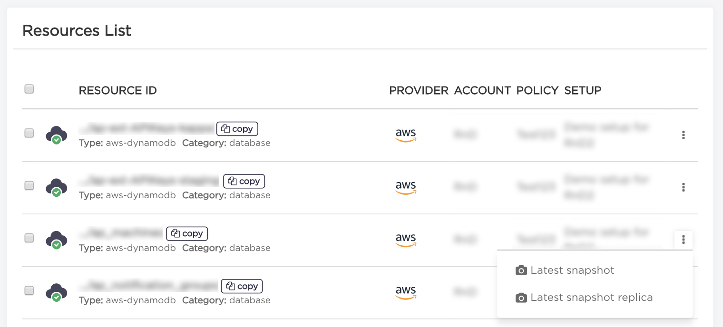Open three-dot actions menu for second resource
Screen dimensions: 723x327
[683, 187]
